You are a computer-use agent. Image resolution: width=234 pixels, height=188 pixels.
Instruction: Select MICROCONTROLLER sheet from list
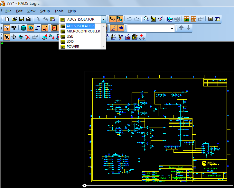pos(80,31)
